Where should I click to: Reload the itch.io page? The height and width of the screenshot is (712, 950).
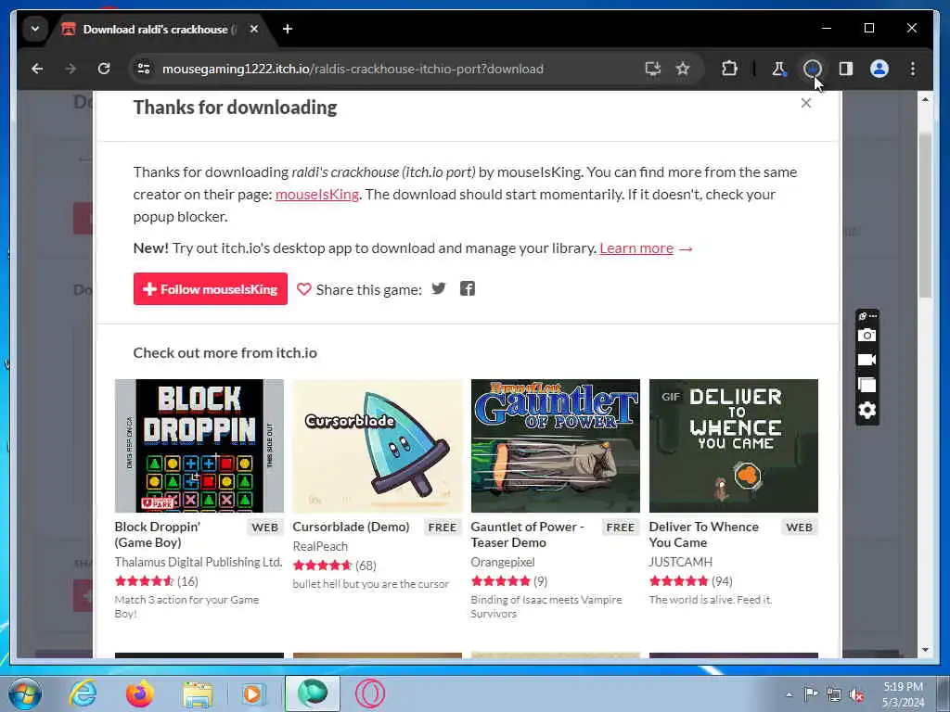[x=104, y=69]
